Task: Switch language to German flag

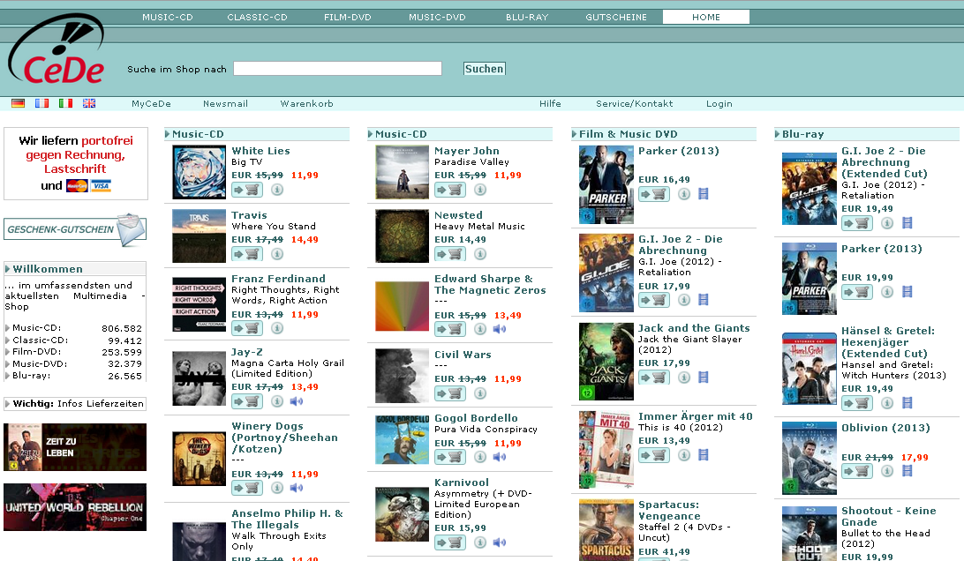Action: (x=18, y=103)
